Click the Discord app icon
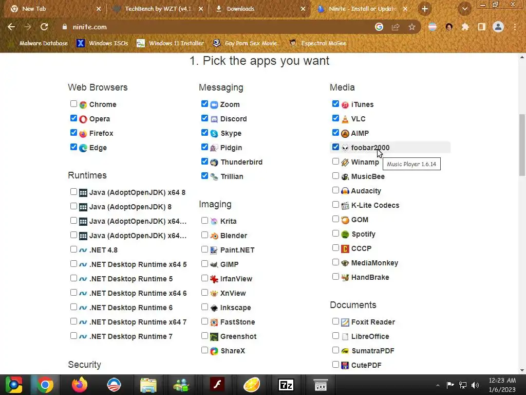The width and height of the screenshot is (526, 395). [x=214, y=119]
